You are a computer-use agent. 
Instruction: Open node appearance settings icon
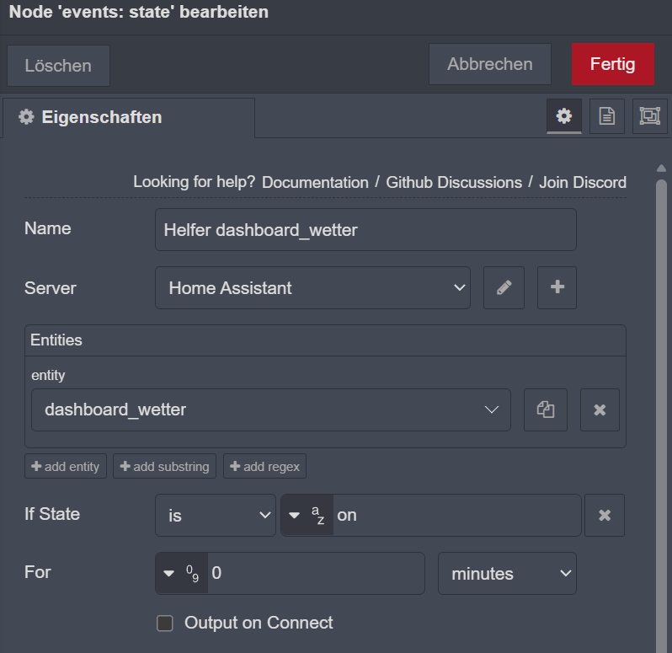pos(649,116)
